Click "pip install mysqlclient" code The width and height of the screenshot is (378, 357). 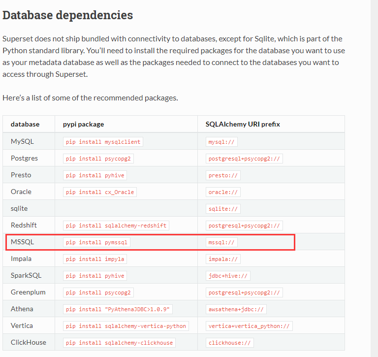coord(103,142)
